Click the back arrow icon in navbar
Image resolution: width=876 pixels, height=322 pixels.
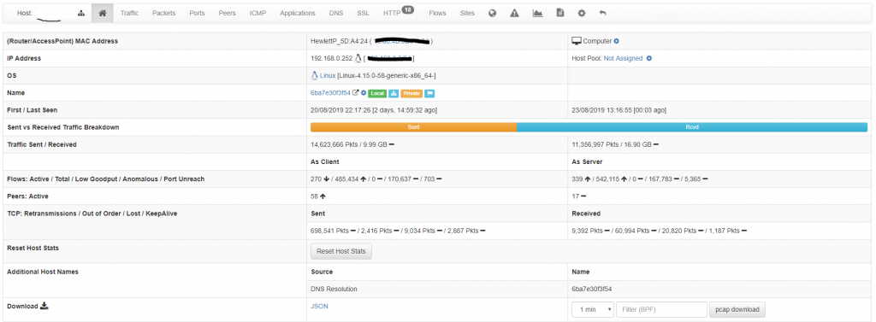pos(602,13)
